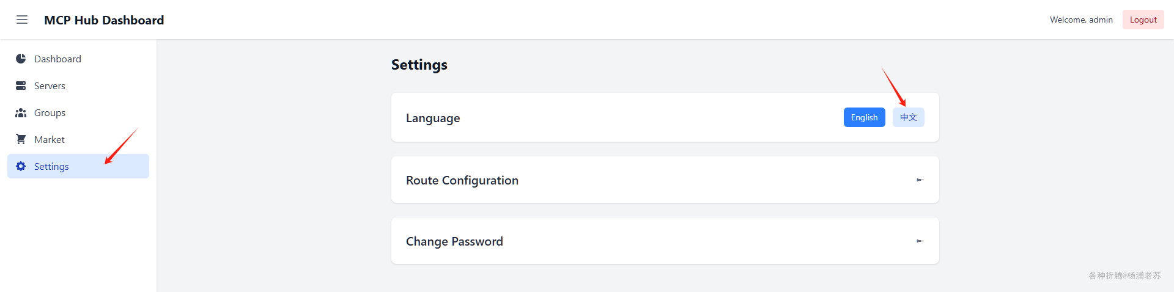Viewport: 1174px width, 292px height.
Task: Navigate to Groups in the sidebar
Action: [50, 112]
